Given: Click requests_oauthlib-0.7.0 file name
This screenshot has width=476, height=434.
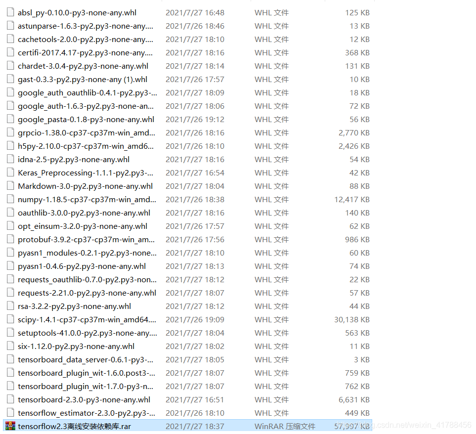Looking at the screenshot, I should [x=87, y=280].
